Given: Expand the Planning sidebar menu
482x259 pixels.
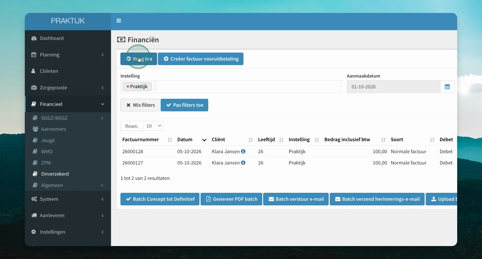Looking at the screenshot, I should [x=68, y=55].
